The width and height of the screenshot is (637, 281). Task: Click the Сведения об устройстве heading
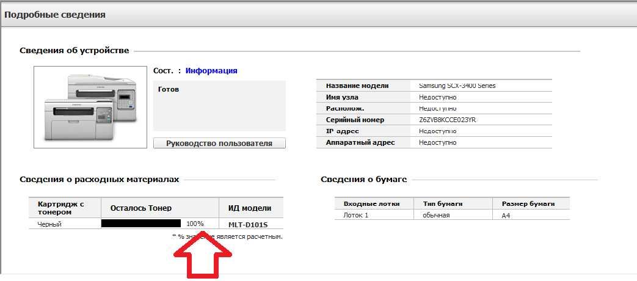(75, 50)
